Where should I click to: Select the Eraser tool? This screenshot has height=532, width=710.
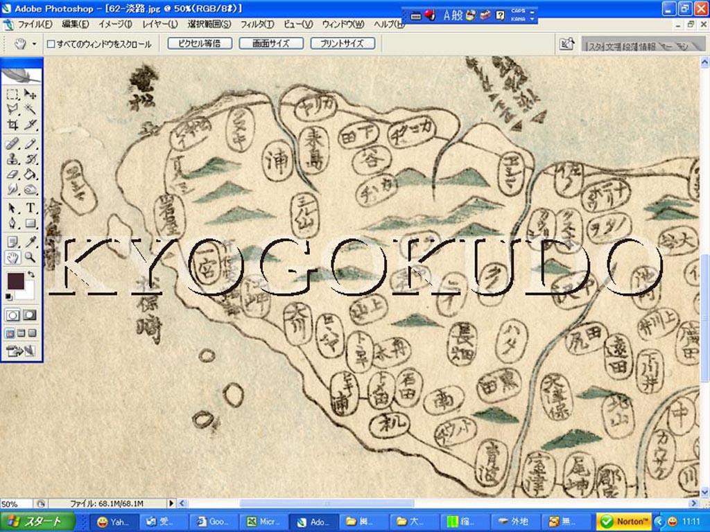[x=12, y=174]
